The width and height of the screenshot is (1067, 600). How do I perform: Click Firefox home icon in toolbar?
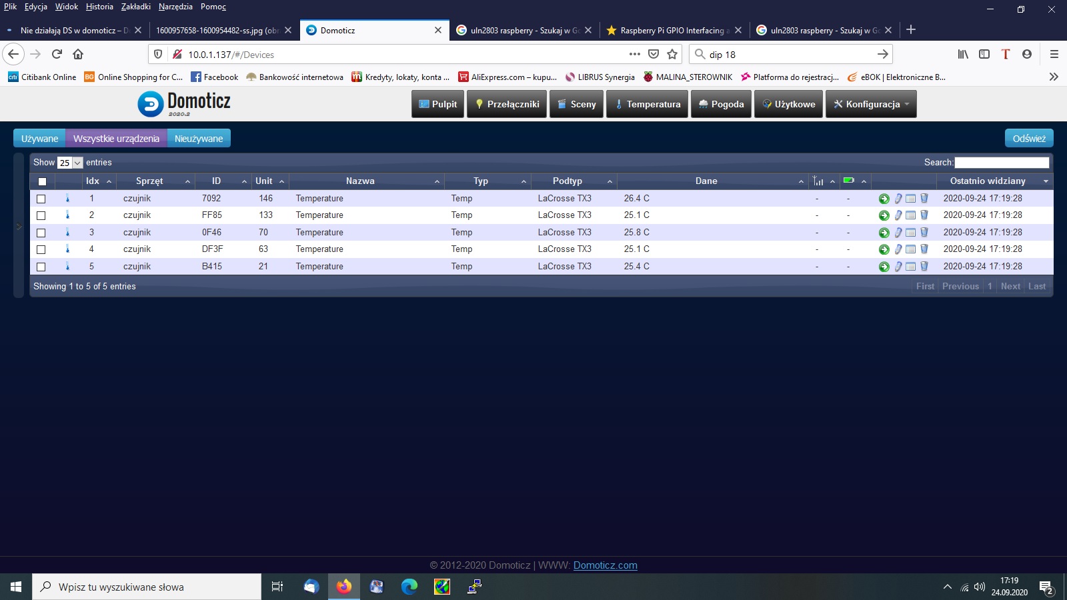pyautogui.click(x=78, y=55)
